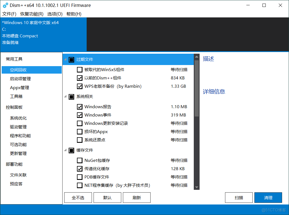Start cleanup with the 清理 button
Image resolution: width=289 pixels, height=215 pixels.
click(x=268, y=197)
